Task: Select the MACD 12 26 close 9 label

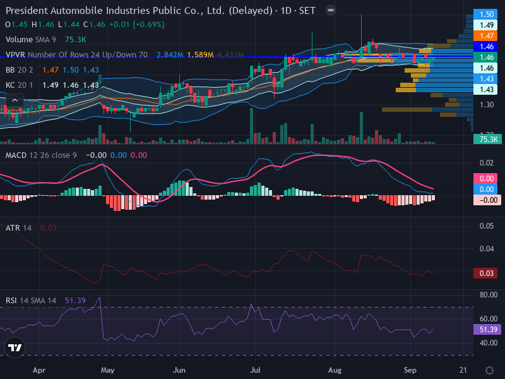Action: click(41, 155)
